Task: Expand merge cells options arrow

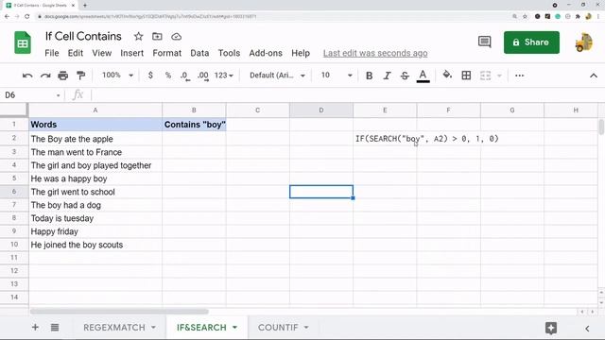Action: (499, 76)
